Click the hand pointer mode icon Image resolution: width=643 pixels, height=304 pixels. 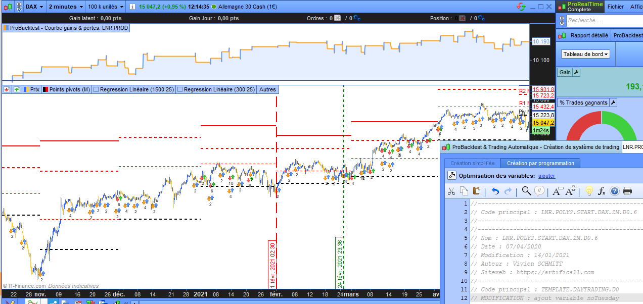[18, 7]
